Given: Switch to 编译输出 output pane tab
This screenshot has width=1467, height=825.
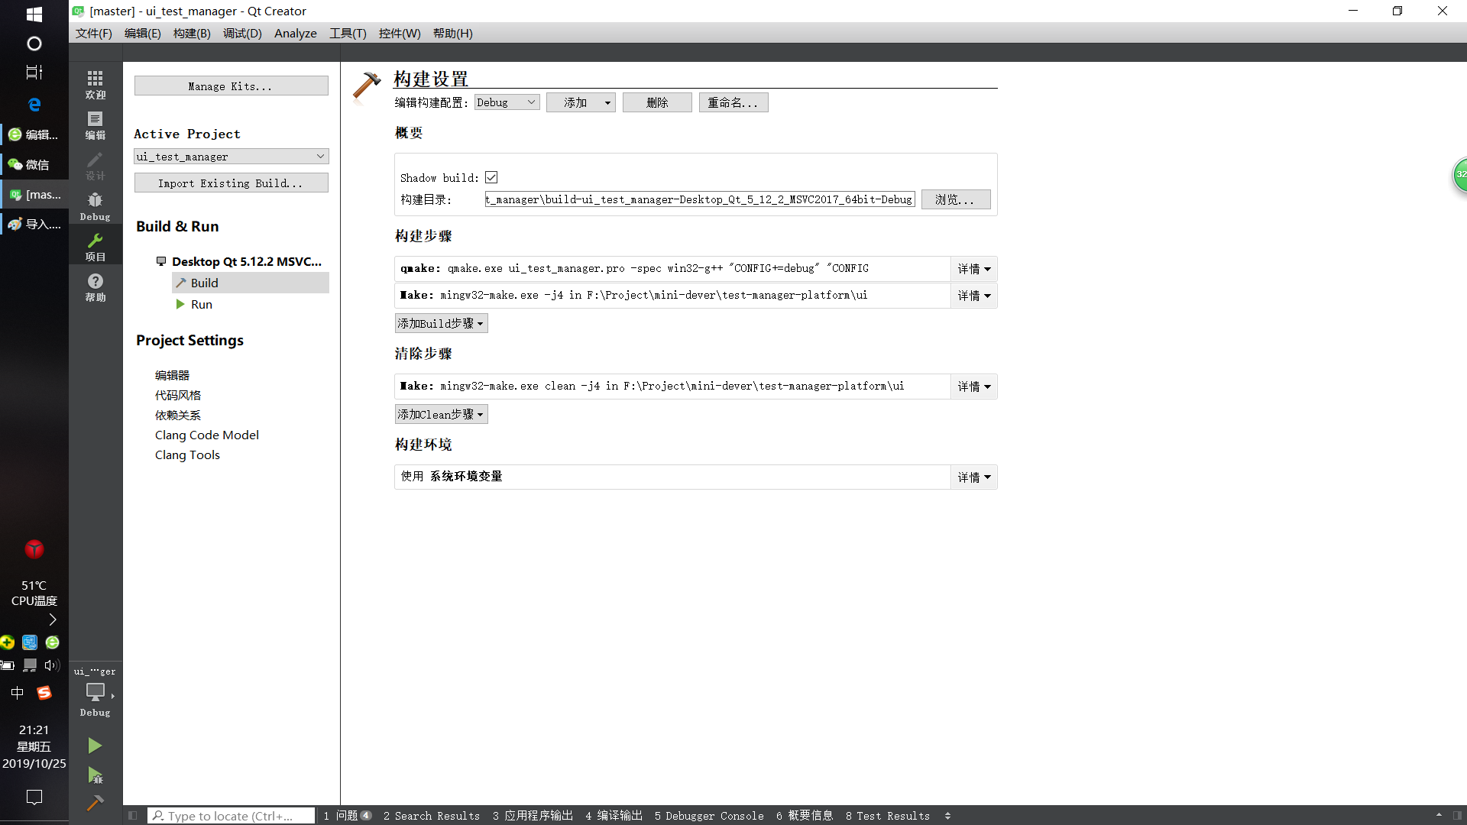Looking at the screenshot, I should pyautogui.click(x=614, y=816).
